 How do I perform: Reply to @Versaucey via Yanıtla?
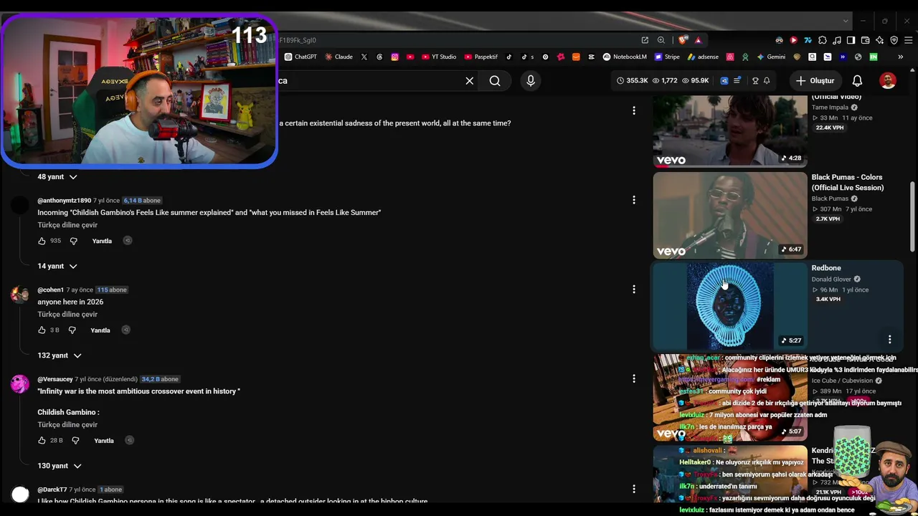tap(104, 441)
